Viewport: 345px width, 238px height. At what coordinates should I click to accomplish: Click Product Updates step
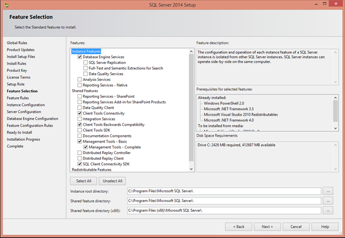[x=21, y=50]
